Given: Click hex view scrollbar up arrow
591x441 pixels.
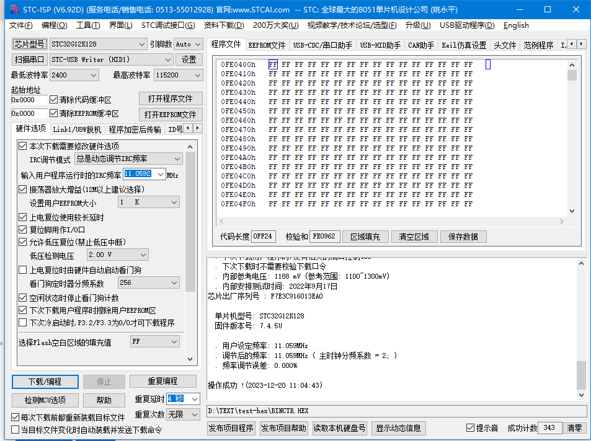Looking at the screenshot, I should point(572,65).
